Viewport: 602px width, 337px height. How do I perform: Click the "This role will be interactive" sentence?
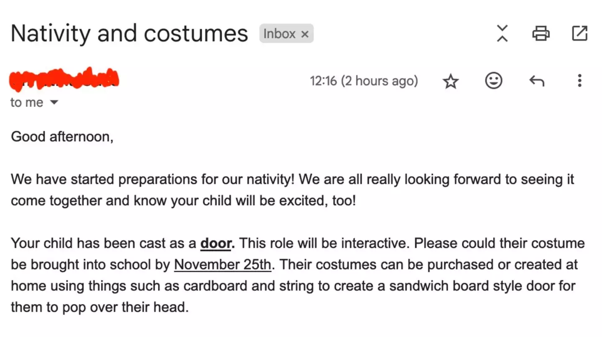click(x=324, y=243)
